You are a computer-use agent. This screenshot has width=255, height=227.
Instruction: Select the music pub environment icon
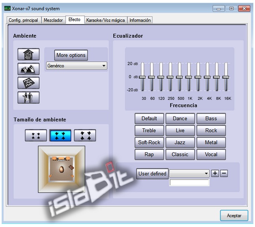[28, 97]
